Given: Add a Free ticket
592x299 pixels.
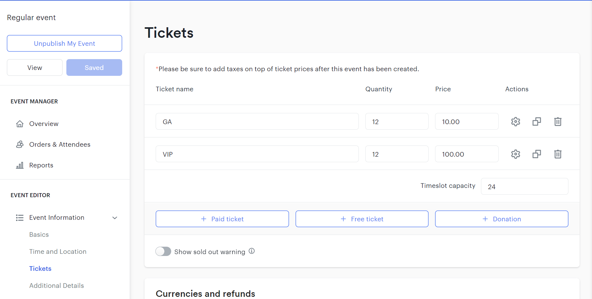Looking at the screenshot, I should click(362, 219).
